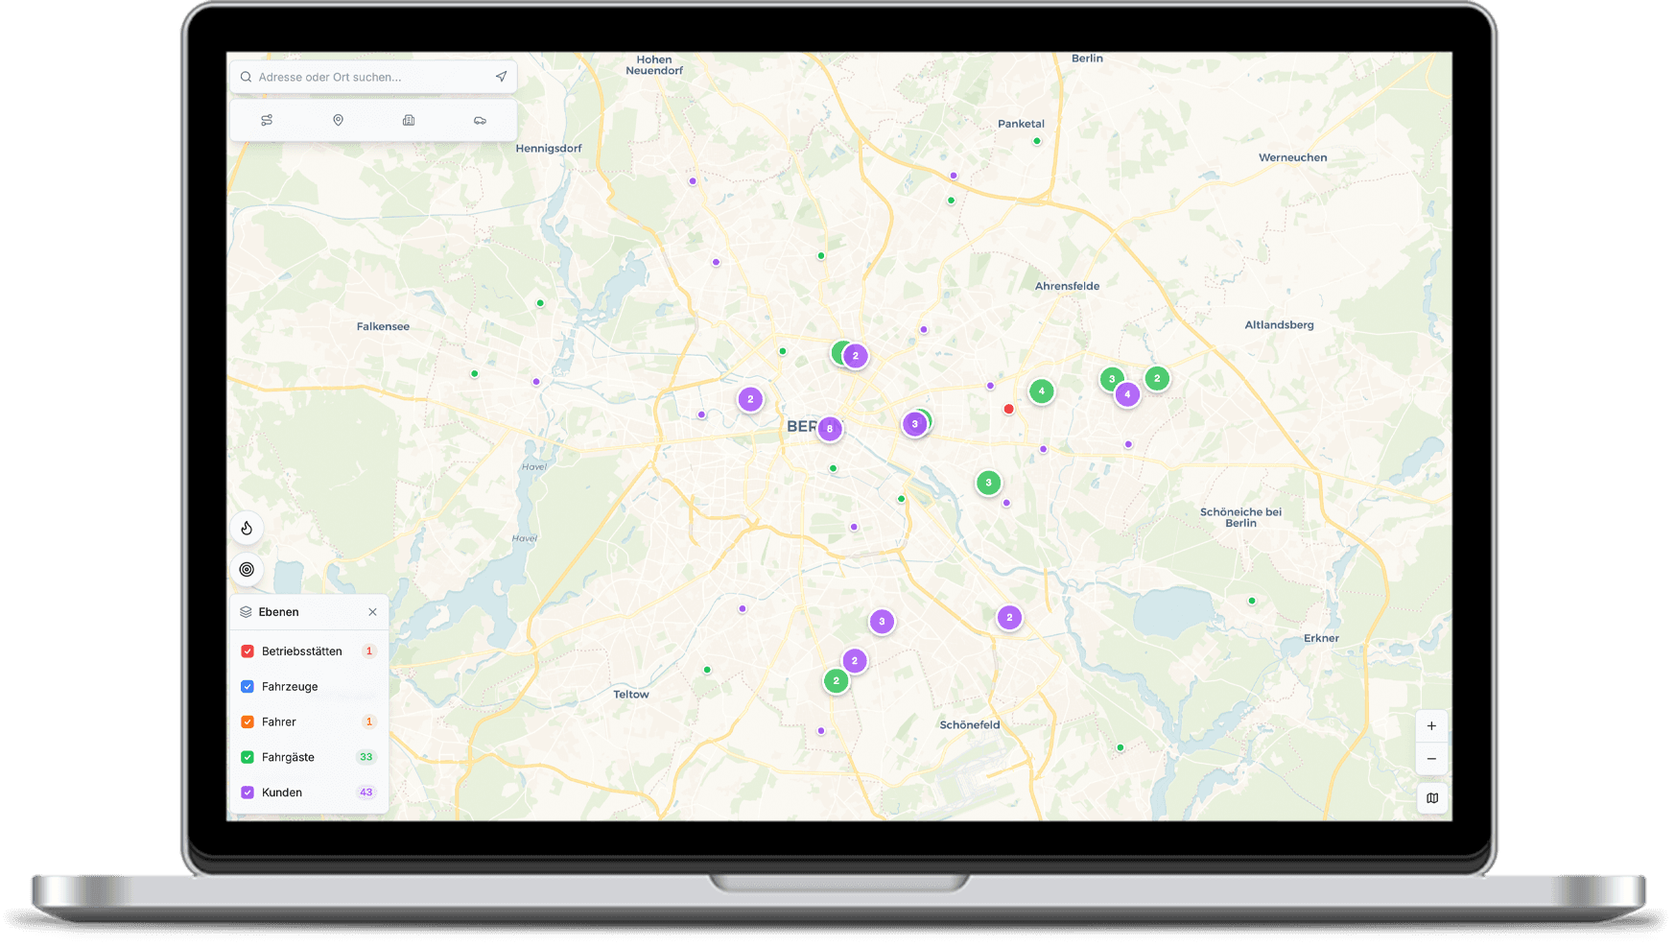
Task: Close the Ebenen layers panel
Action: [372, 612]
